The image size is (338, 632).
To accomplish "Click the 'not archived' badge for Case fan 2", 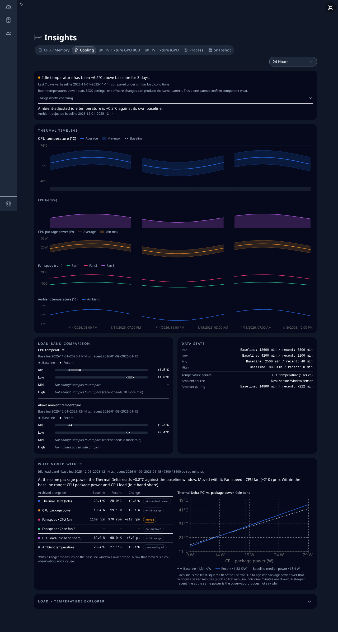I will pos(153,529).
